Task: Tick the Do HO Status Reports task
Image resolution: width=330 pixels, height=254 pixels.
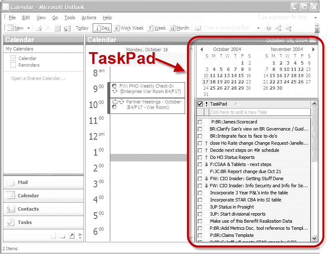Action: (200, 158)
